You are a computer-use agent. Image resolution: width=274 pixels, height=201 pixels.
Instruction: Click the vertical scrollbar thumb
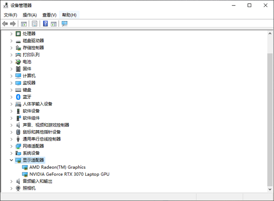270,120
